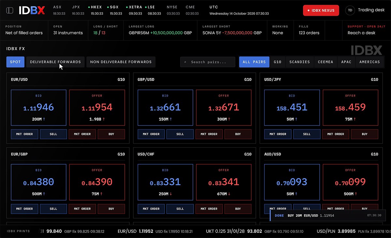
Task: Click the HKEX market clock
Action: point(96,10)
